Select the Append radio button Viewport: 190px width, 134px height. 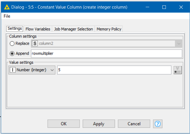(12, 54)
